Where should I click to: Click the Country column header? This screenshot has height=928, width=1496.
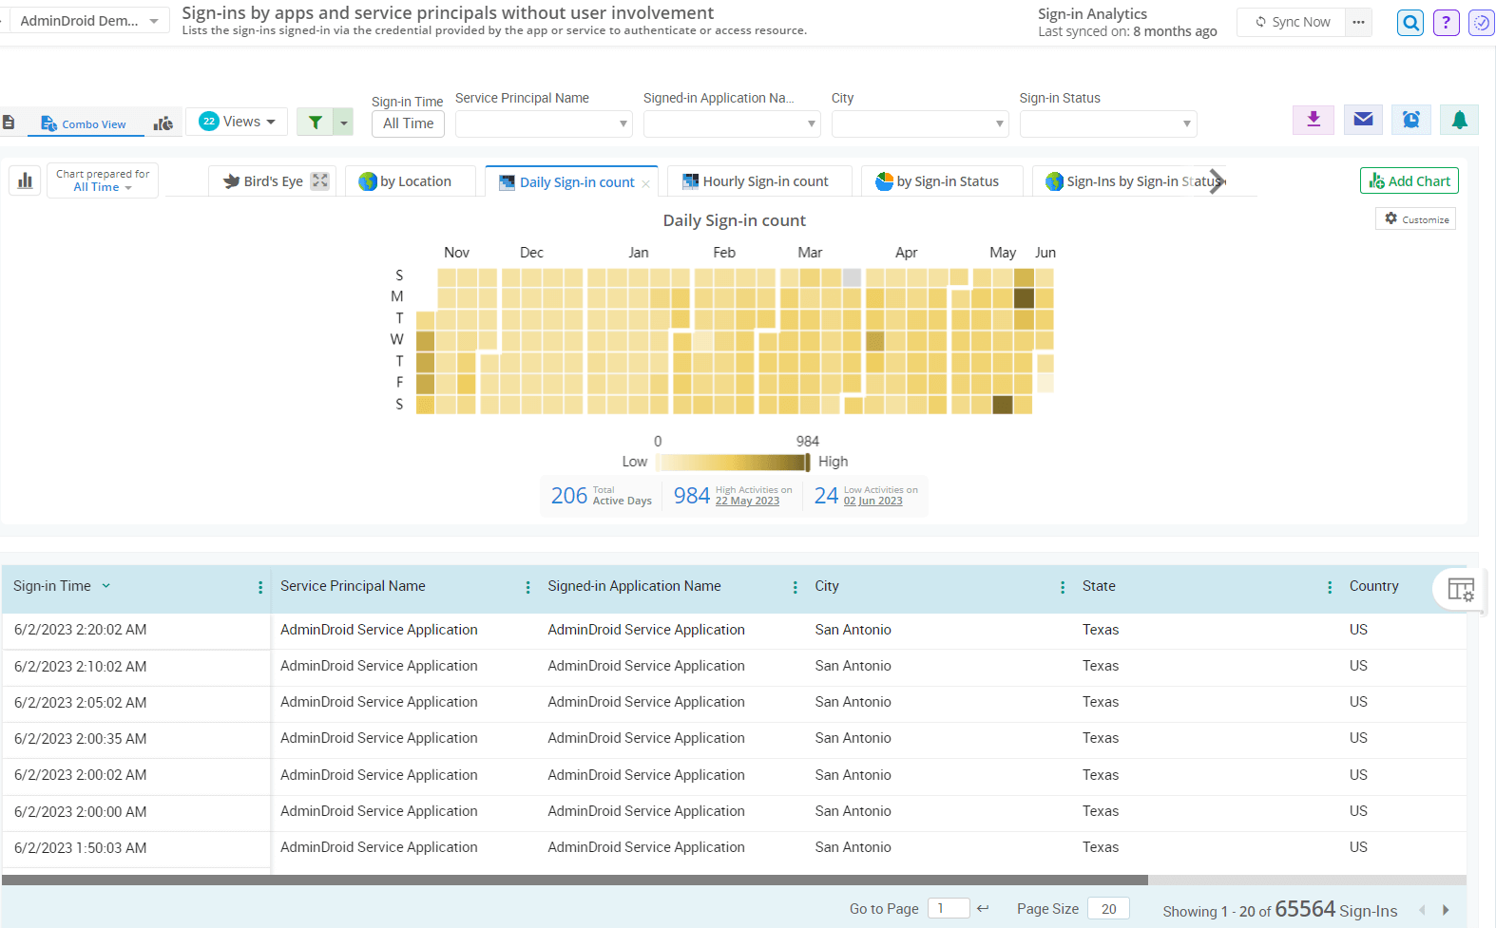1373,586
